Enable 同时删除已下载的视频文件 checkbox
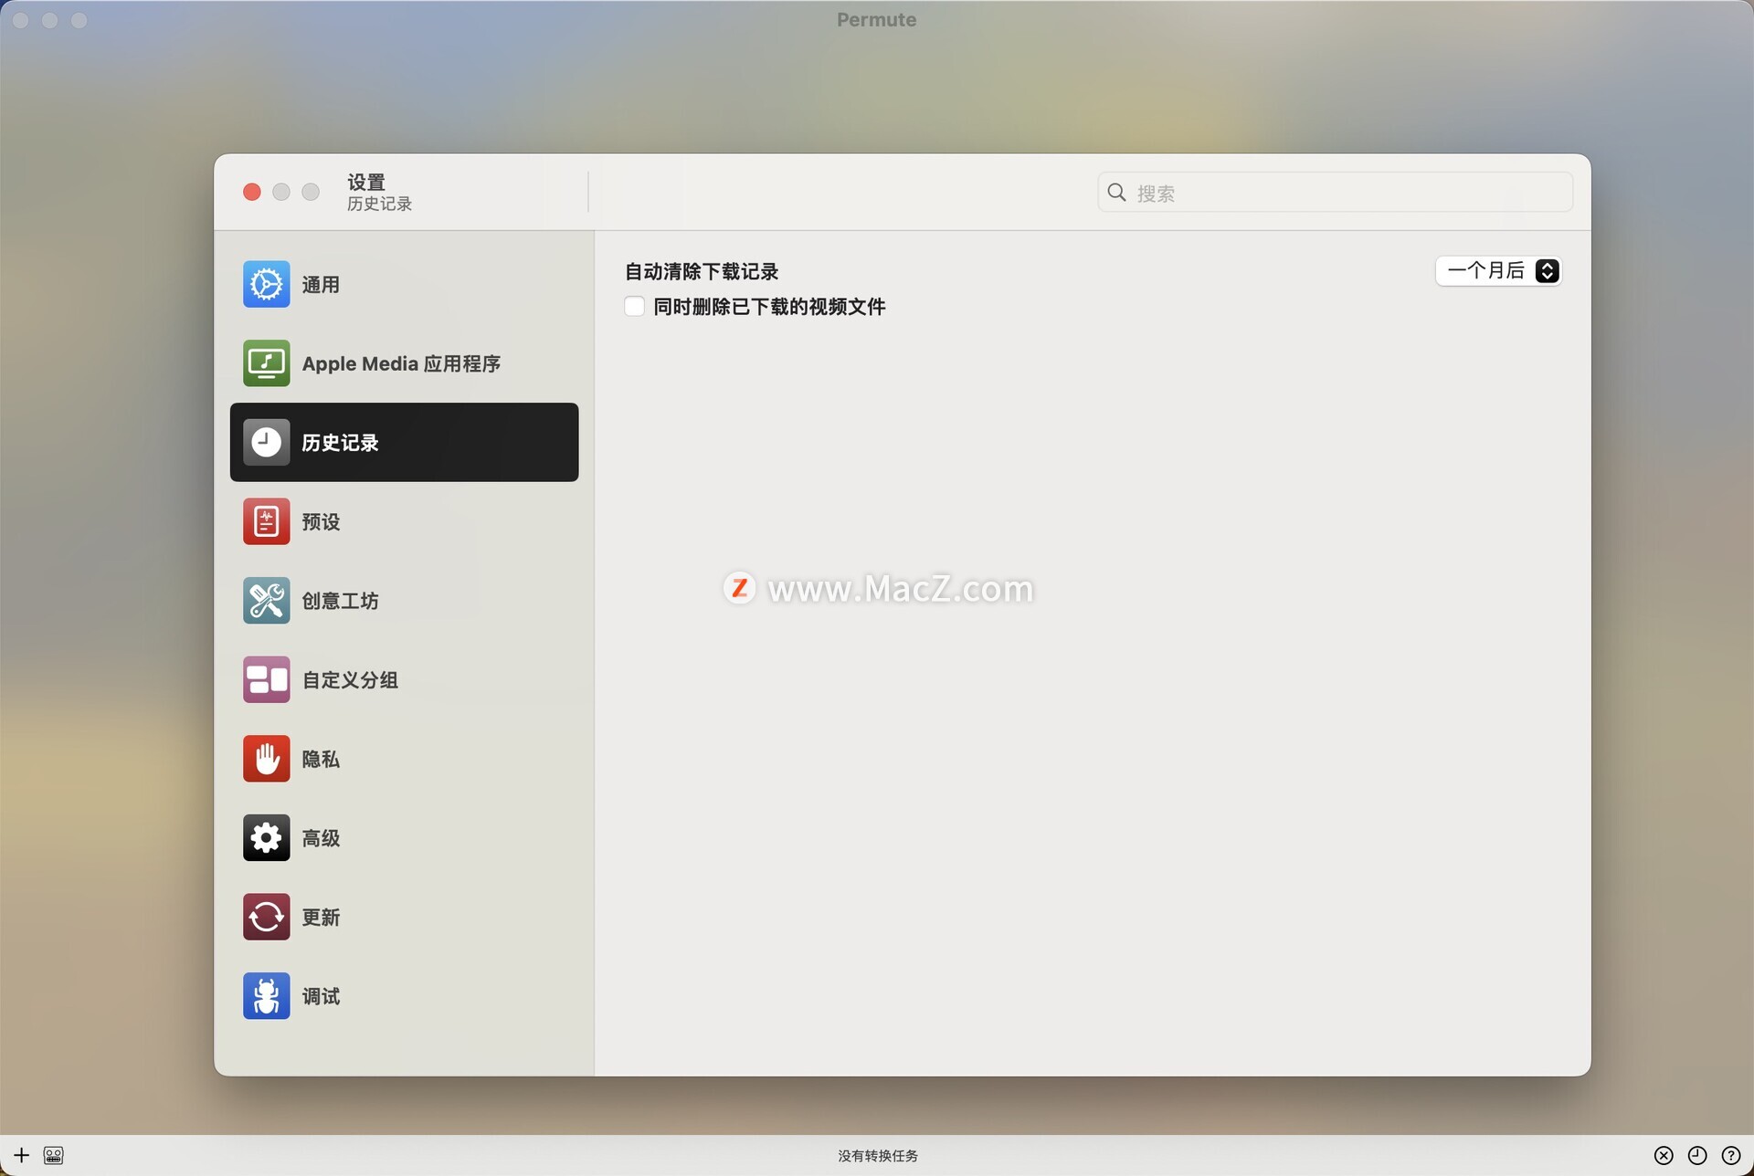Screen dimensions: 1754x1176 click(x=634, y=306)
